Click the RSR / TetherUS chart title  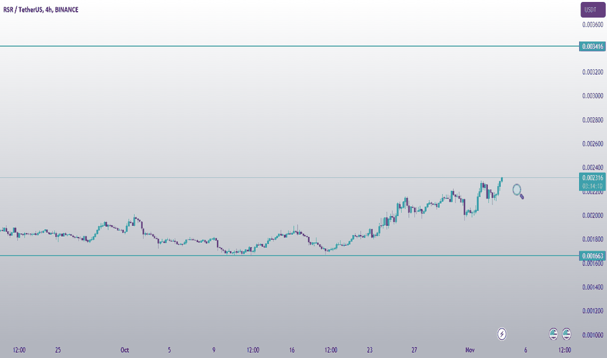(41, 10)
